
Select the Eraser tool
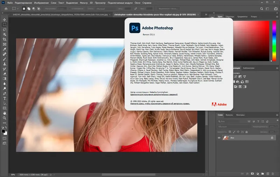pyautogui.click(x=5, y=74)
